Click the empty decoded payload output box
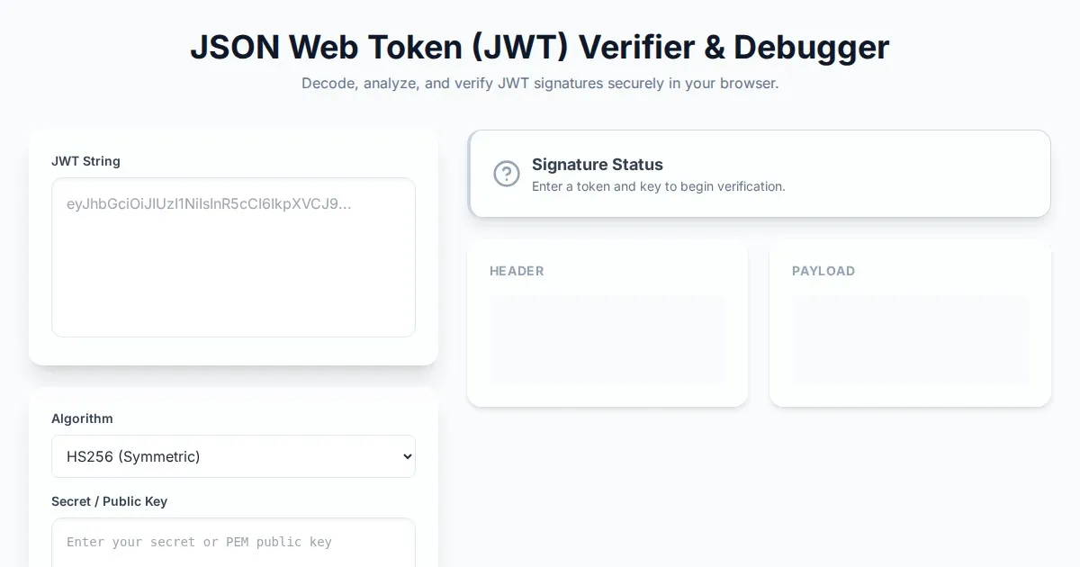Image resolution: width=1080 pixels, height=567 pixels. (x=910, y=340)
